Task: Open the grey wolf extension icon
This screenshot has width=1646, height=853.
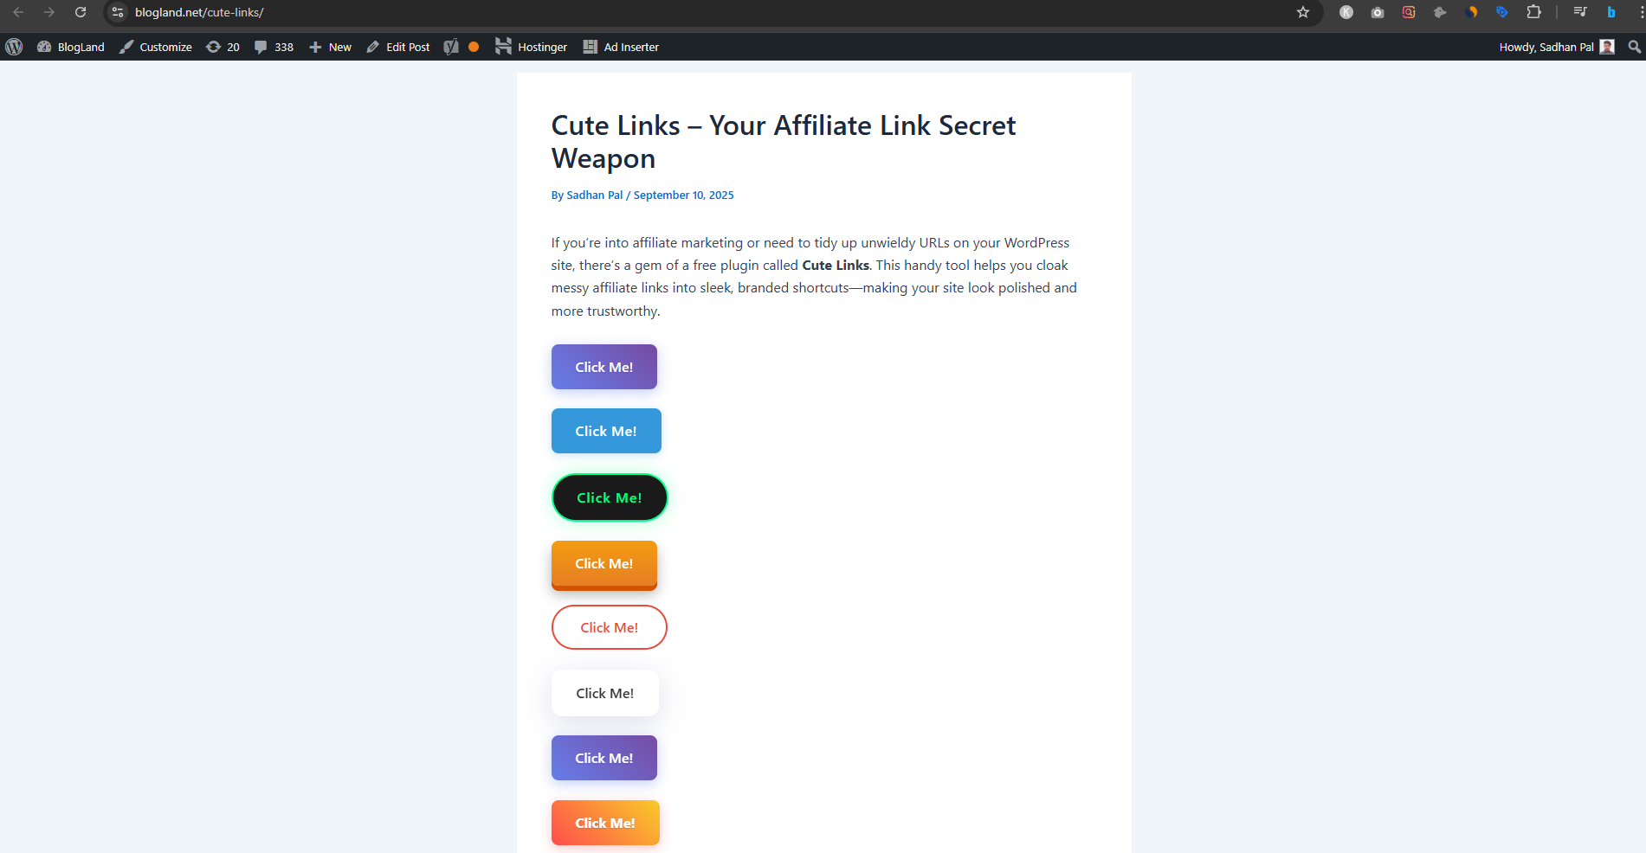Action: (x=1440, y=12)
